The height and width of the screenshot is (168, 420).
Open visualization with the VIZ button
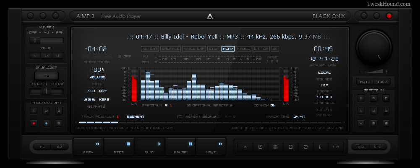(x=361, y=147)
